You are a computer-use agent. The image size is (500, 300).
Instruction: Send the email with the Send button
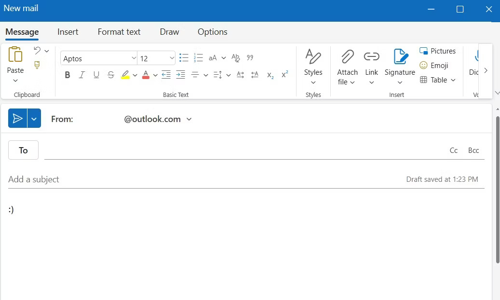click(17, 118)
